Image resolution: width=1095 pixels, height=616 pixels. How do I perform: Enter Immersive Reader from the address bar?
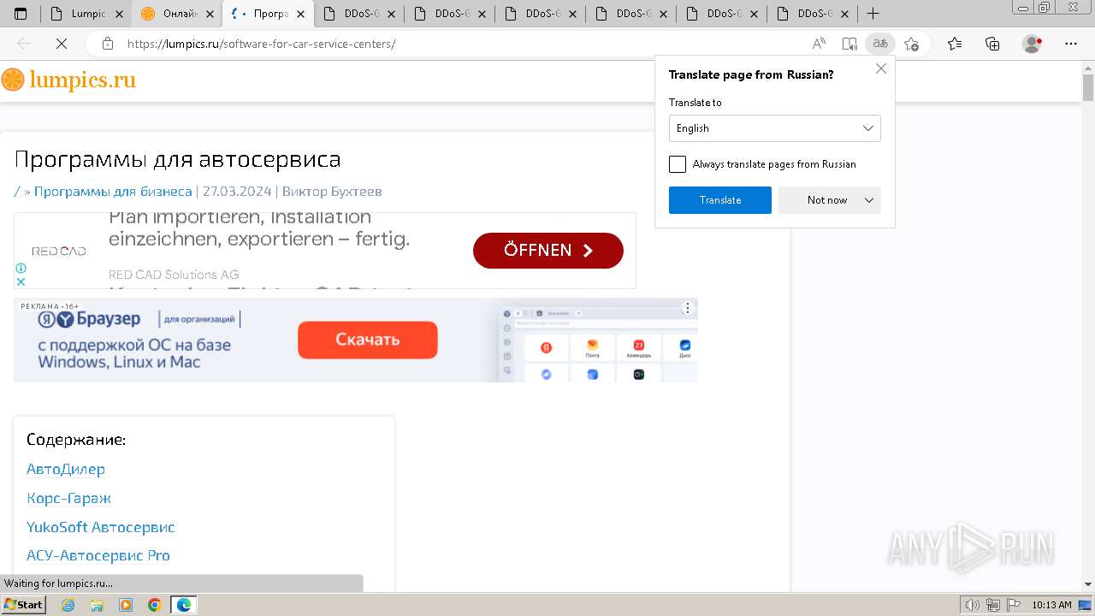849,44
